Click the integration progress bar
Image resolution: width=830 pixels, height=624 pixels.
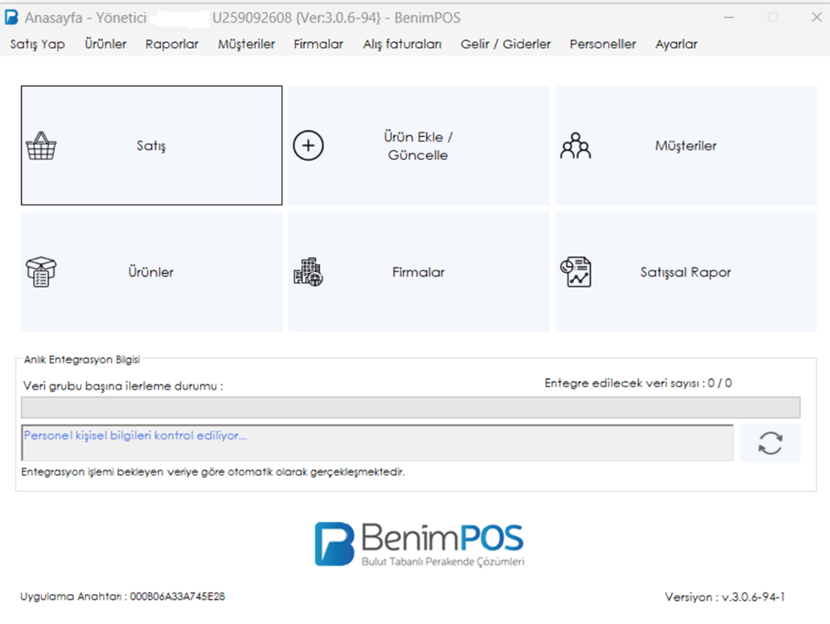pos(411,408)
